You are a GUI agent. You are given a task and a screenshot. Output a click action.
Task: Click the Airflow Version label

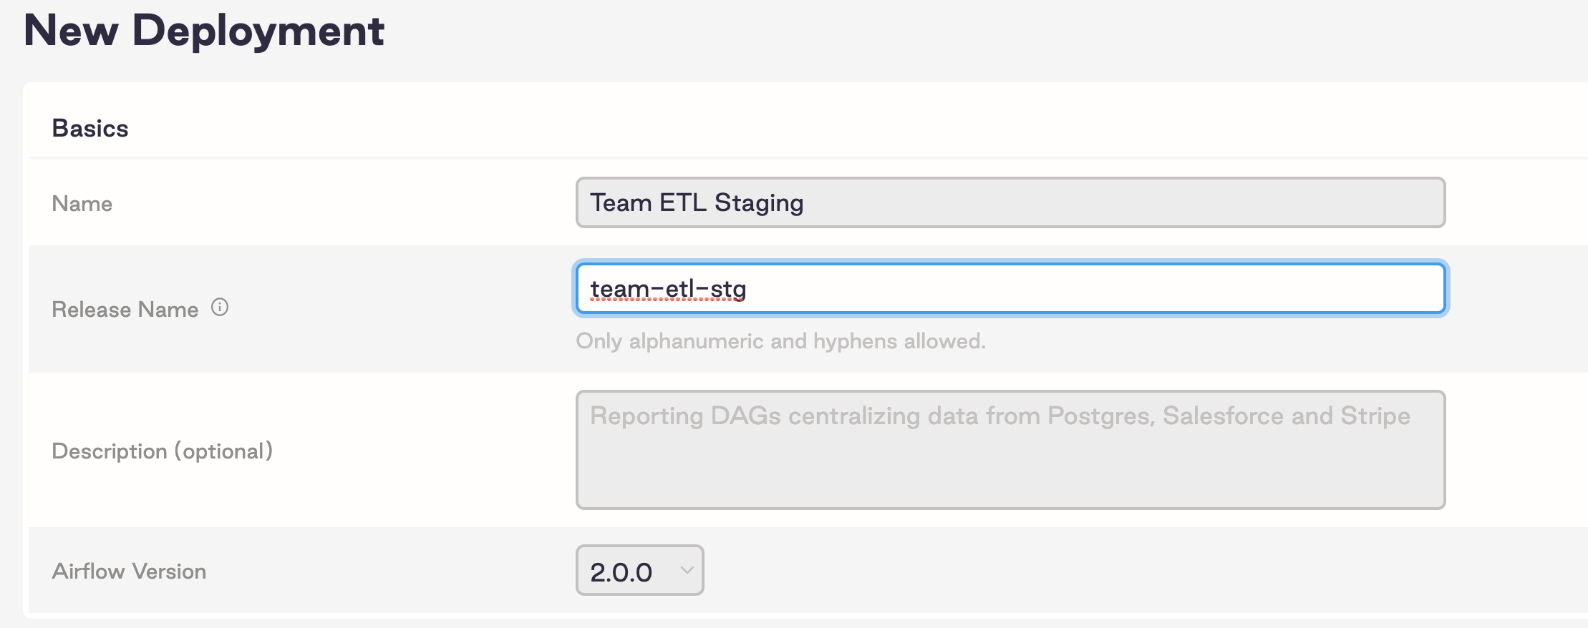pyautogui.click(x=129, y=570)
